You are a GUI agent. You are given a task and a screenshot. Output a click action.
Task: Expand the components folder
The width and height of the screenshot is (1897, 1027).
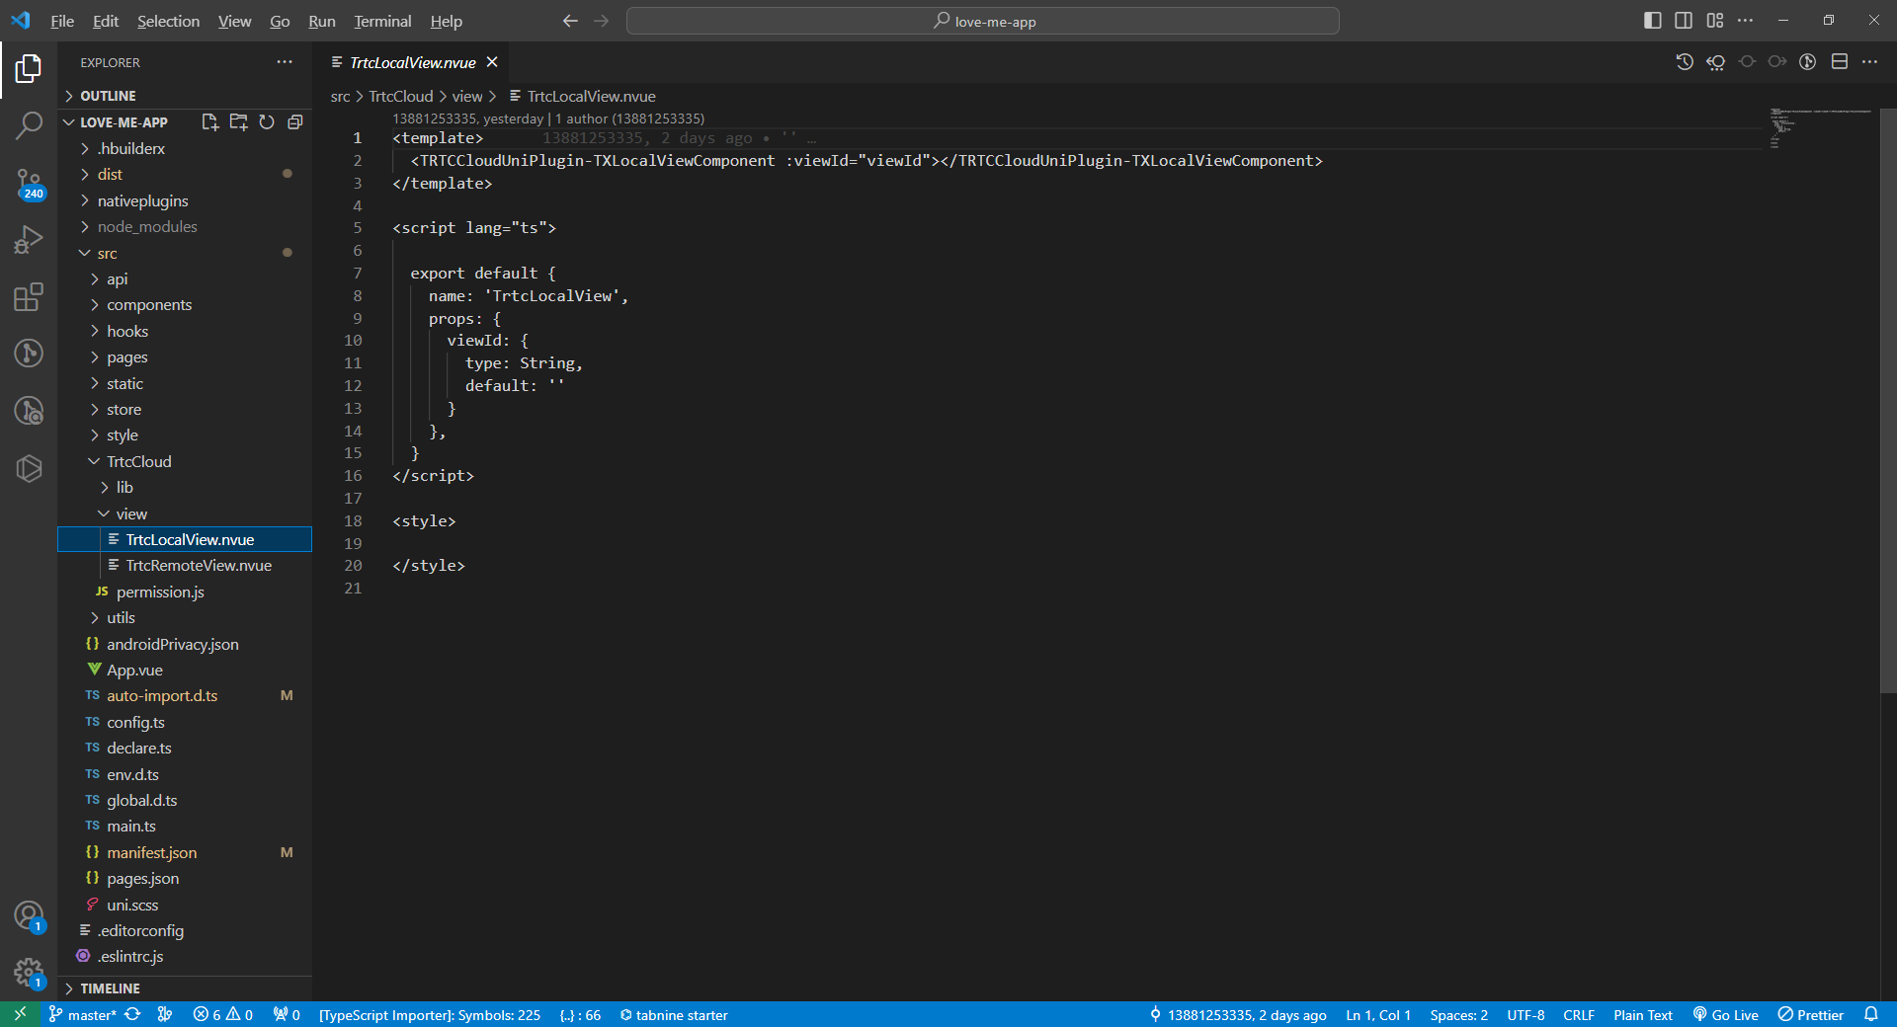tap(149, 305)
